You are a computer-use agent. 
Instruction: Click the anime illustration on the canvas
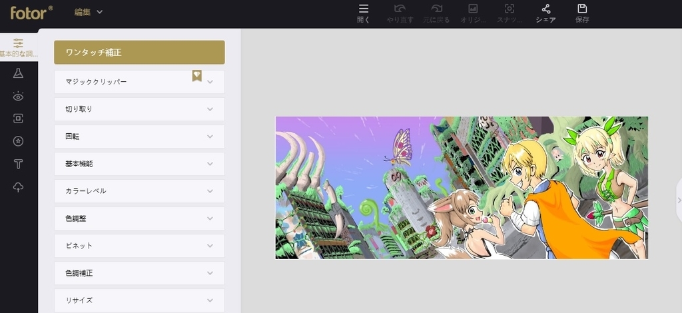(x=462, y=187)
